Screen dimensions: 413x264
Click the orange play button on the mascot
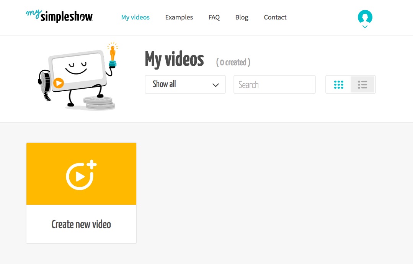click(x=59, y=83)
